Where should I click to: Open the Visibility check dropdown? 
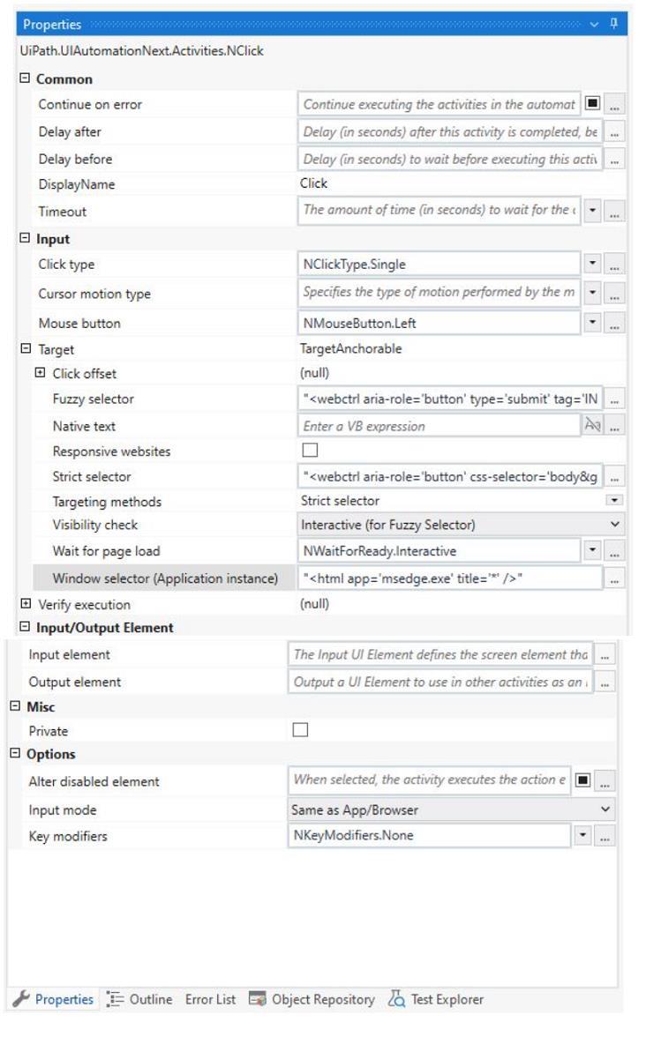[615, 525]
